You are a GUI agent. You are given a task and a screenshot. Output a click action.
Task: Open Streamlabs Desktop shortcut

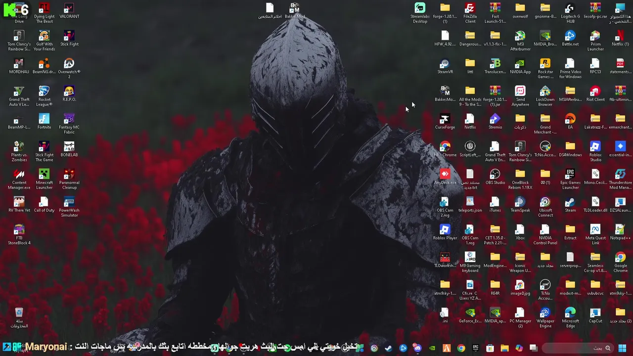click(x=420, y=13)
